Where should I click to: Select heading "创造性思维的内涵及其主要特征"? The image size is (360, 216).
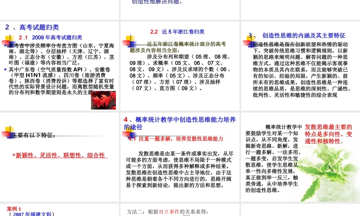click(x=303, y=35)
